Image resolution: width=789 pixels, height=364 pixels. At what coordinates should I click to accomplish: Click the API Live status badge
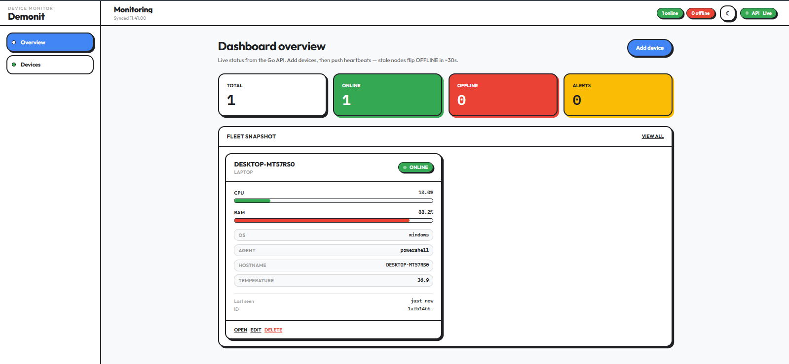pyautogui.click(x=758, y=13)
